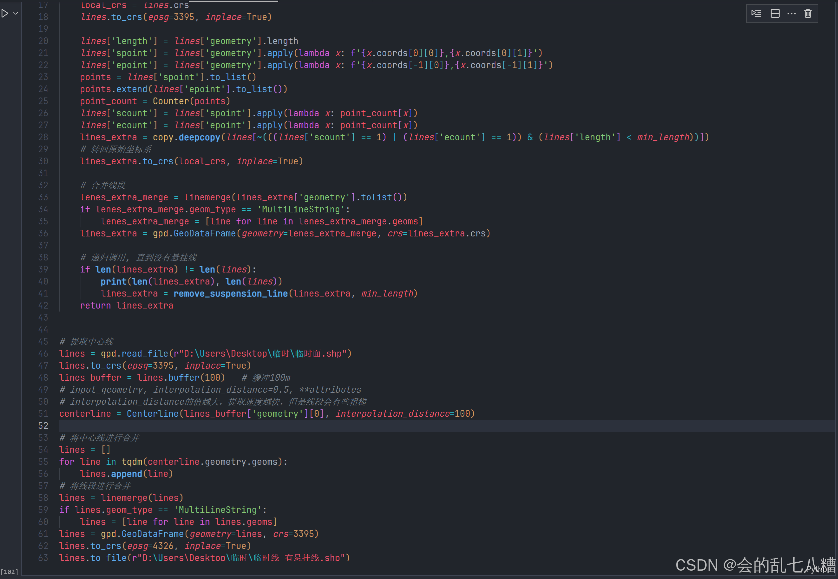The height and width of the screenshot is (579, 838).
Task: Click line number 39 in gutter
Action: pyautogui.click(x=43, y=269)
